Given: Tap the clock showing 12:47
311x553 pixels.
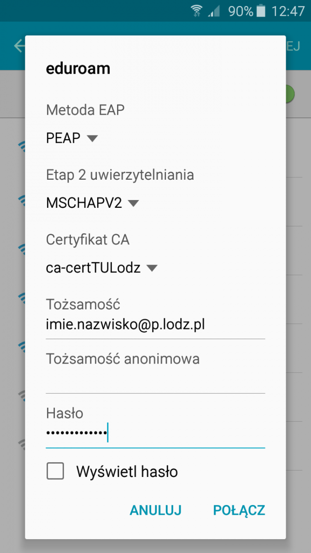Looking at the screenshot, I should 288,11.
